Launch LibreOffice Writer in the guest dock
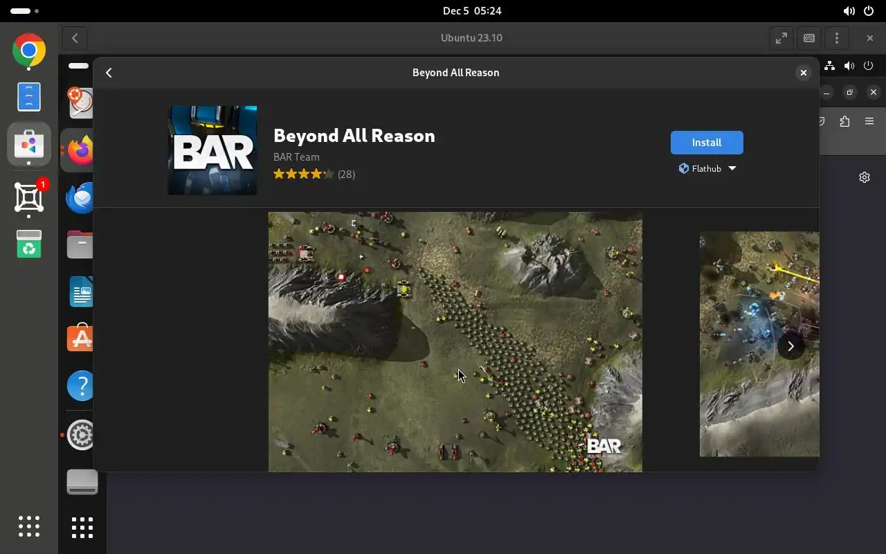886x554 pixels. click(81, 291)
